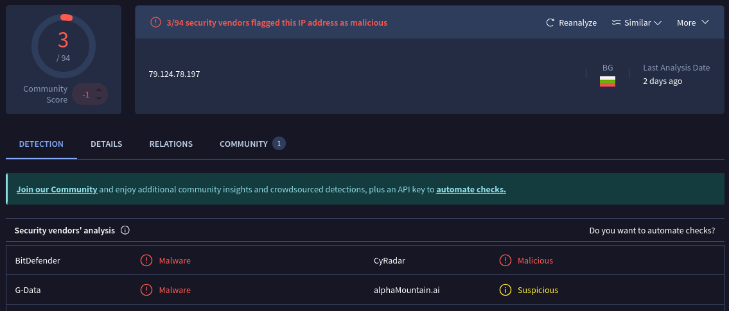Viewport: 729px width, 311px height.
Task: Click G-Data's Malware warning icon
Action: (x=146, y=290)
